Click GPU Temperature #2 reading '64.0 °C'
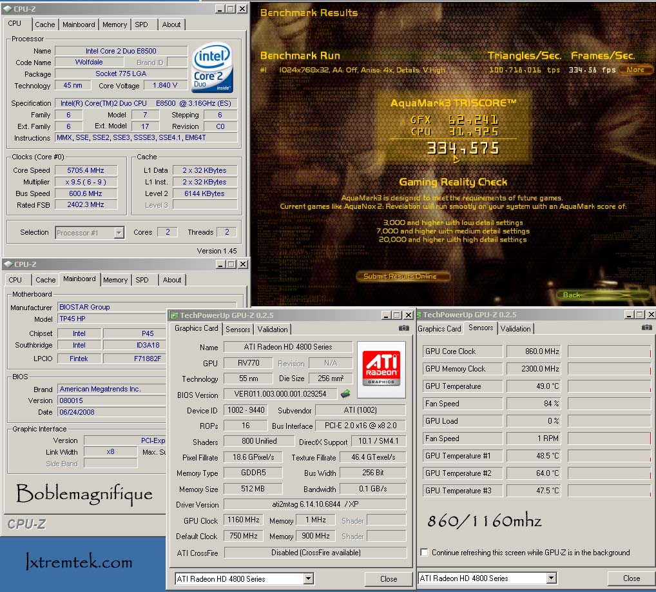The width and height of the screenshot is (656, 592). tap(534, 473)
